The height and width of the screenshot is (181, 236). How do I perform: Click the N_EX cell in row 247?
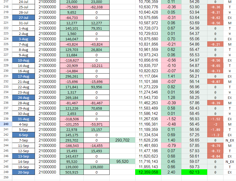(230, 162)
